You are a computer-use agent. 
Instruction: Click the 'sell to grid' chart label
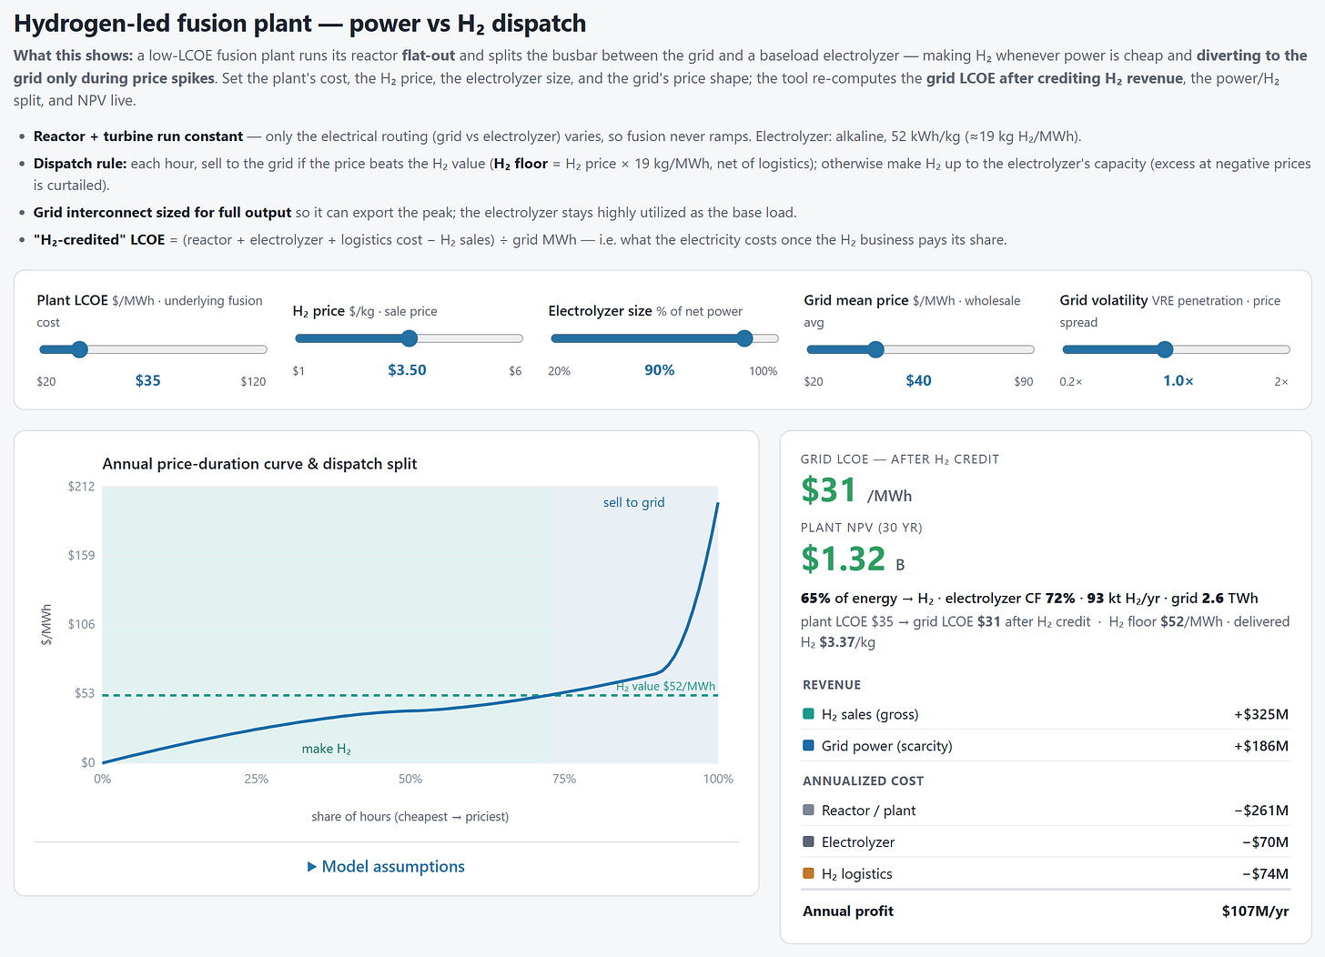[x=634, y=502]
